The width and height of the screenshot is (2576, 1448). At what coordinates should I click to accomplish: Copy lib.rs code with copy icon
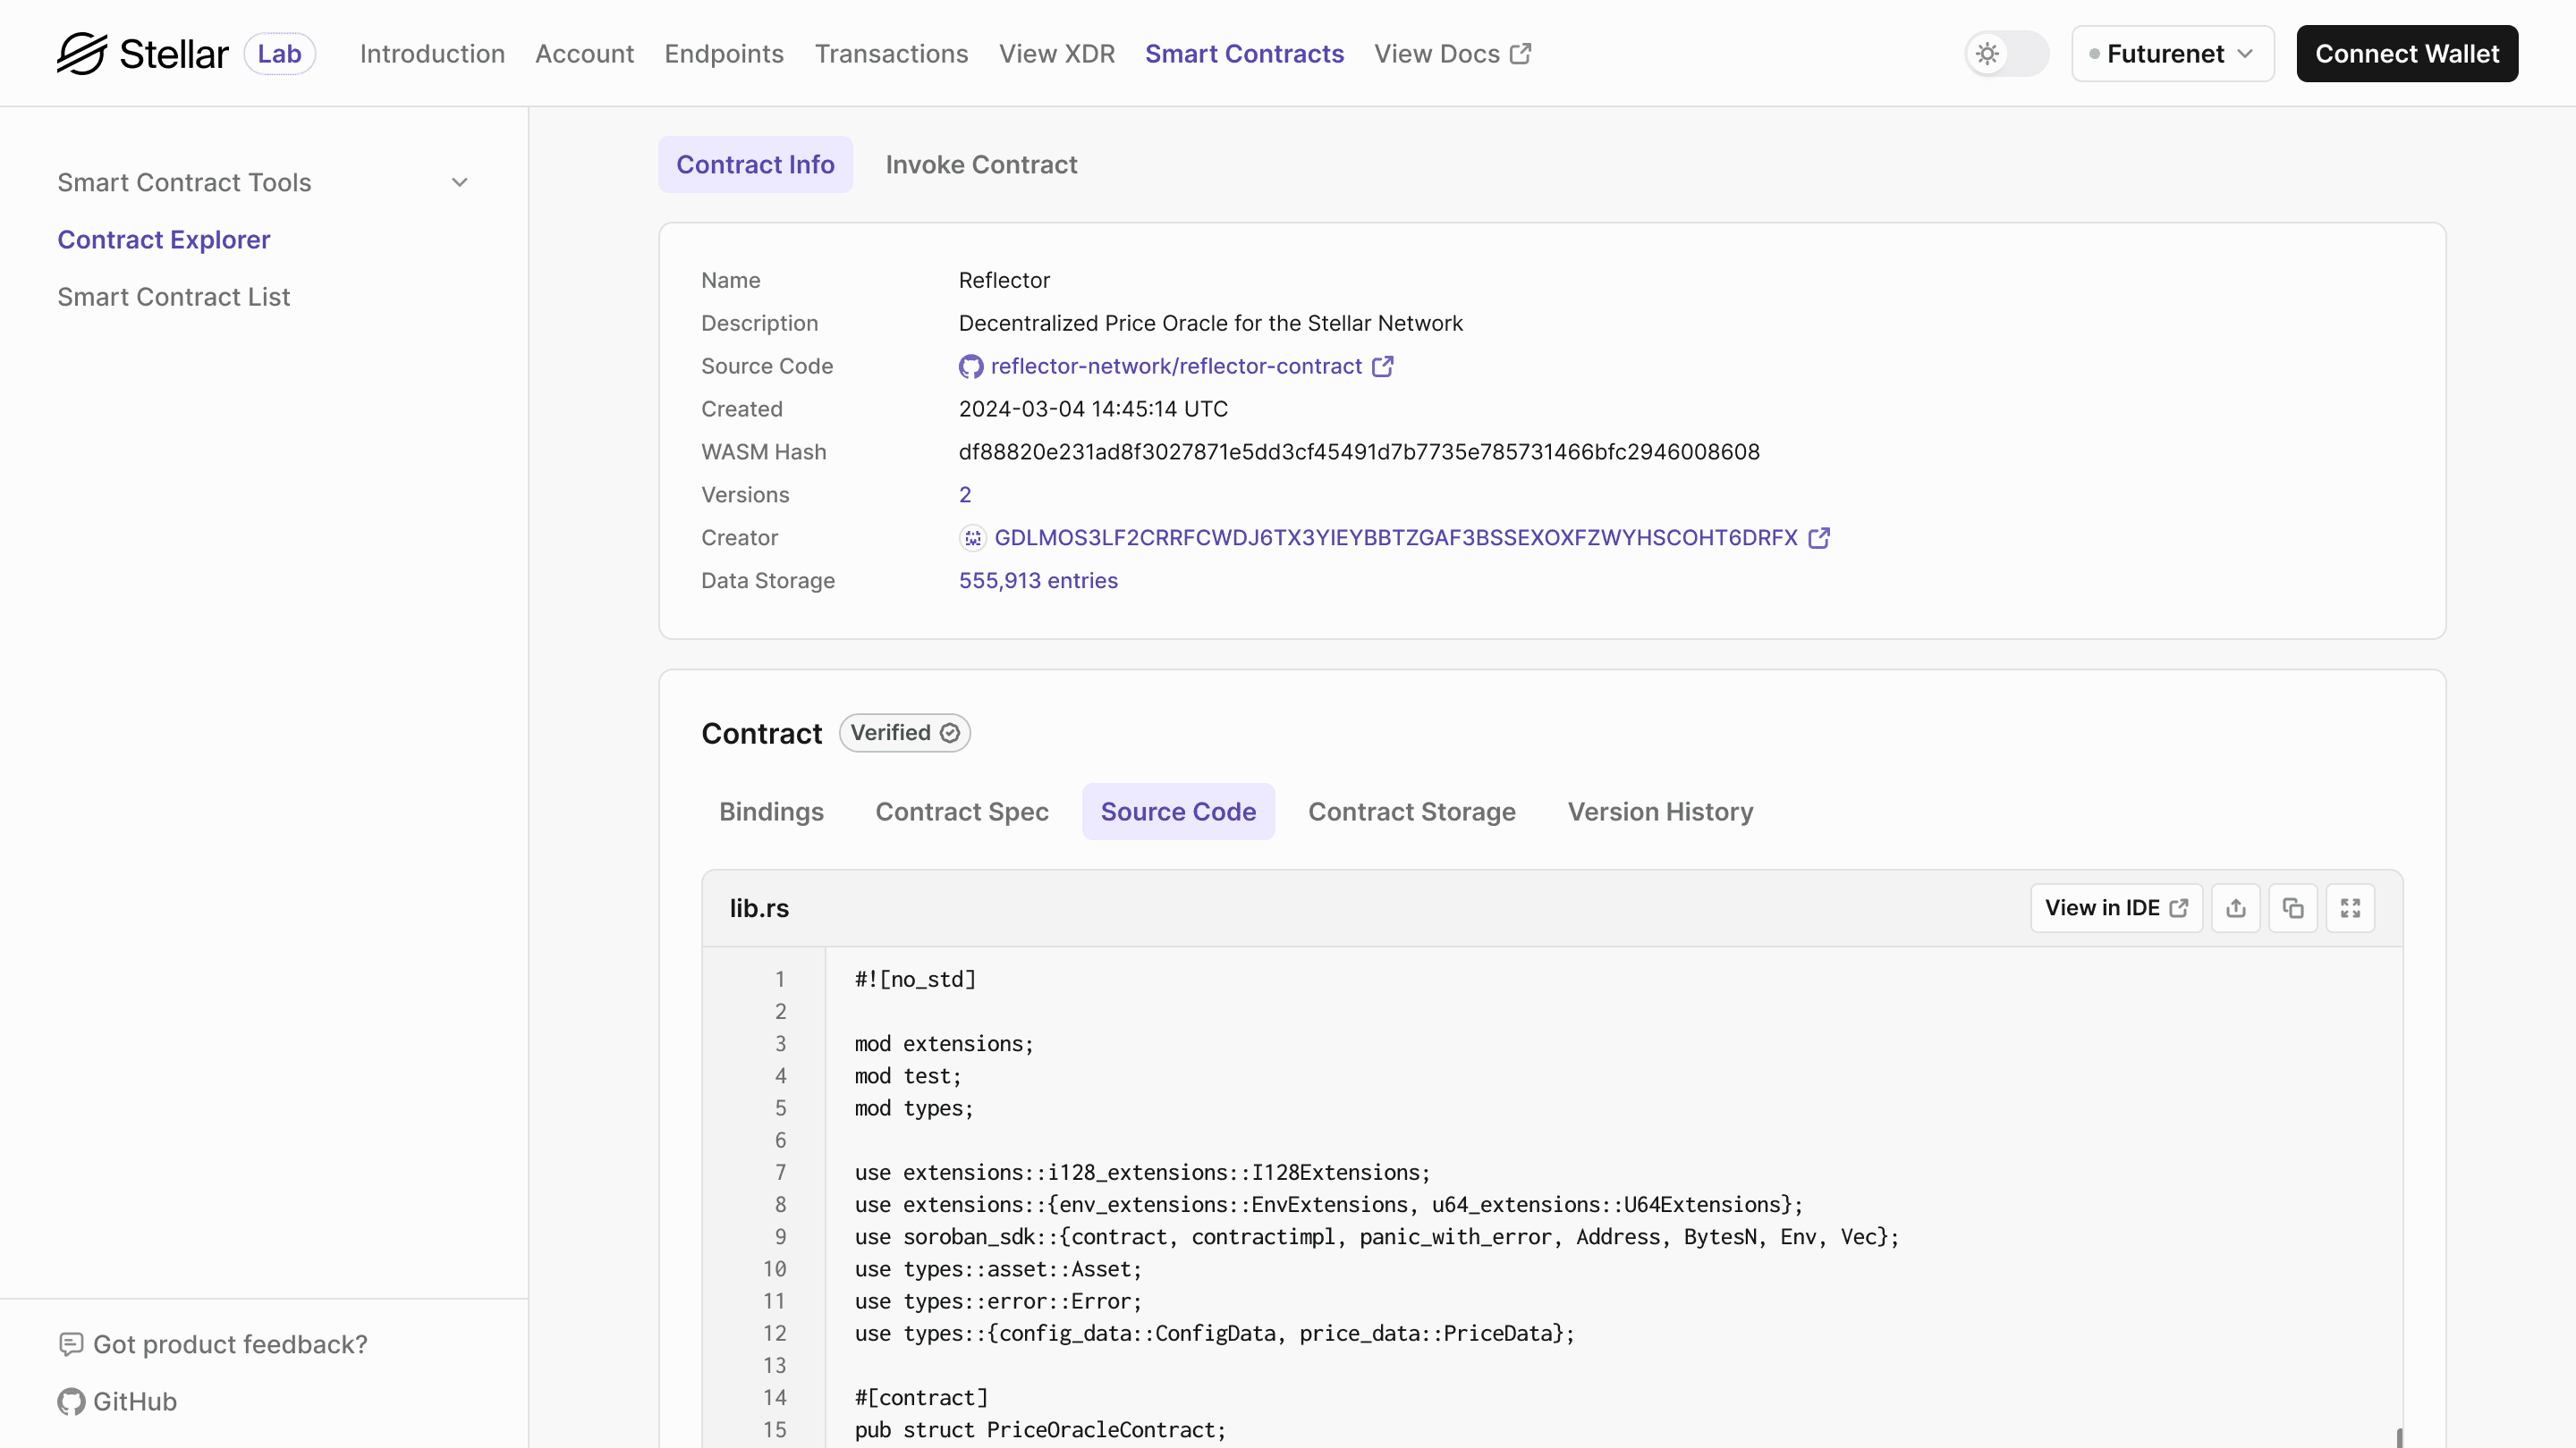[x=2293, y=908]
